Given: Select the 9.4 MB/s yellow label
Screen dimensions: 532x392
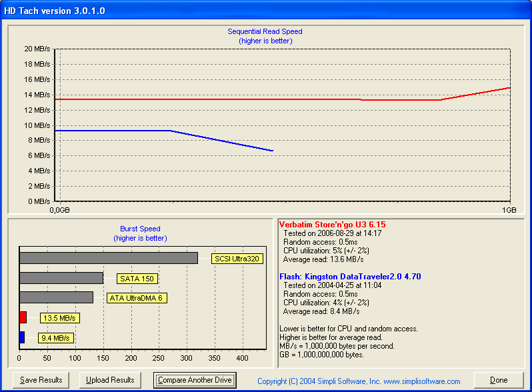Looking at the screenshot, I should [55, 338].
